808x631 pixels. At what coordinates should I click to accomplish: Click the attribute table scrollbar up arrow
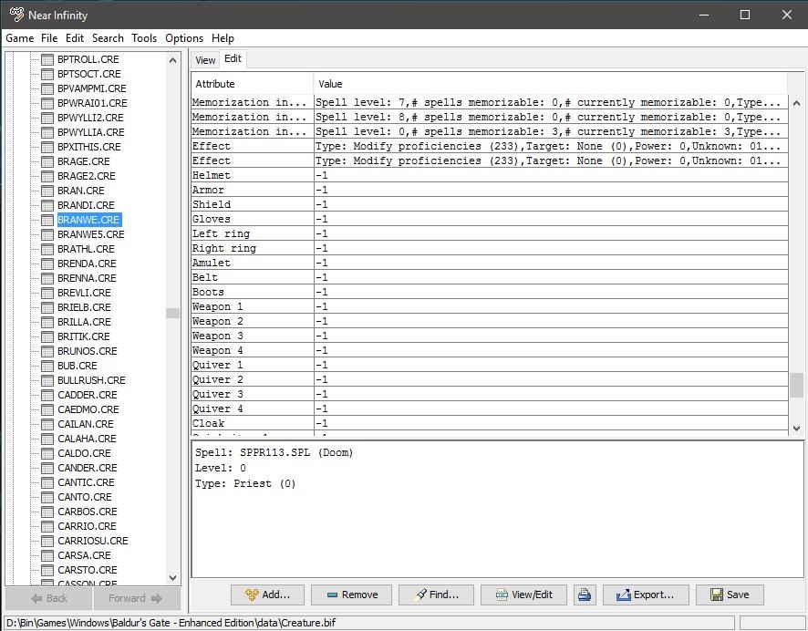pos(796,103)
